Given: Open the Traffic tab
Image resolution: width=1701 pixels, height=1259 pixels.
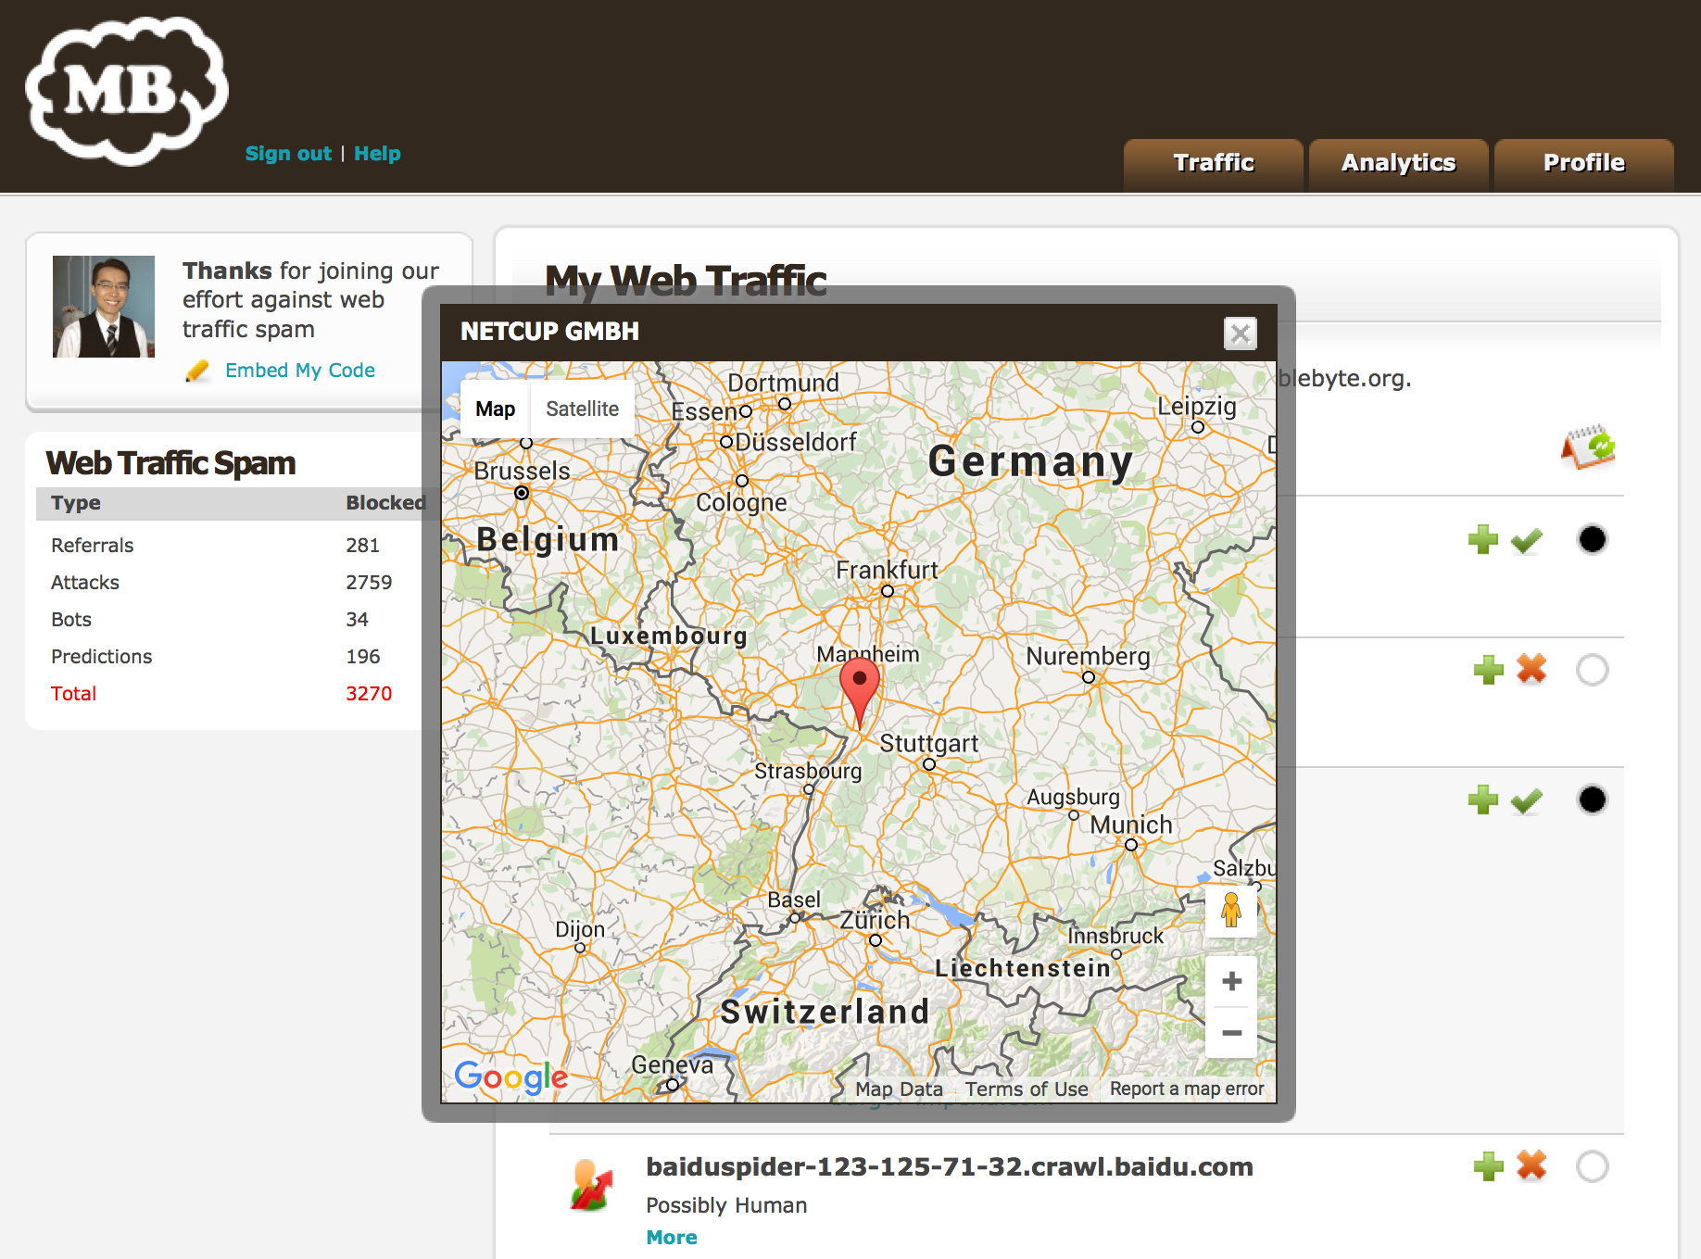Looking at the screenshot, I should 1214,164.
